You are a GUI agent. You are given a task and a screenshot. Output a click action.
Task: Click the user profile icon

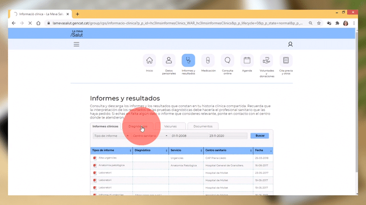point(290,44)
